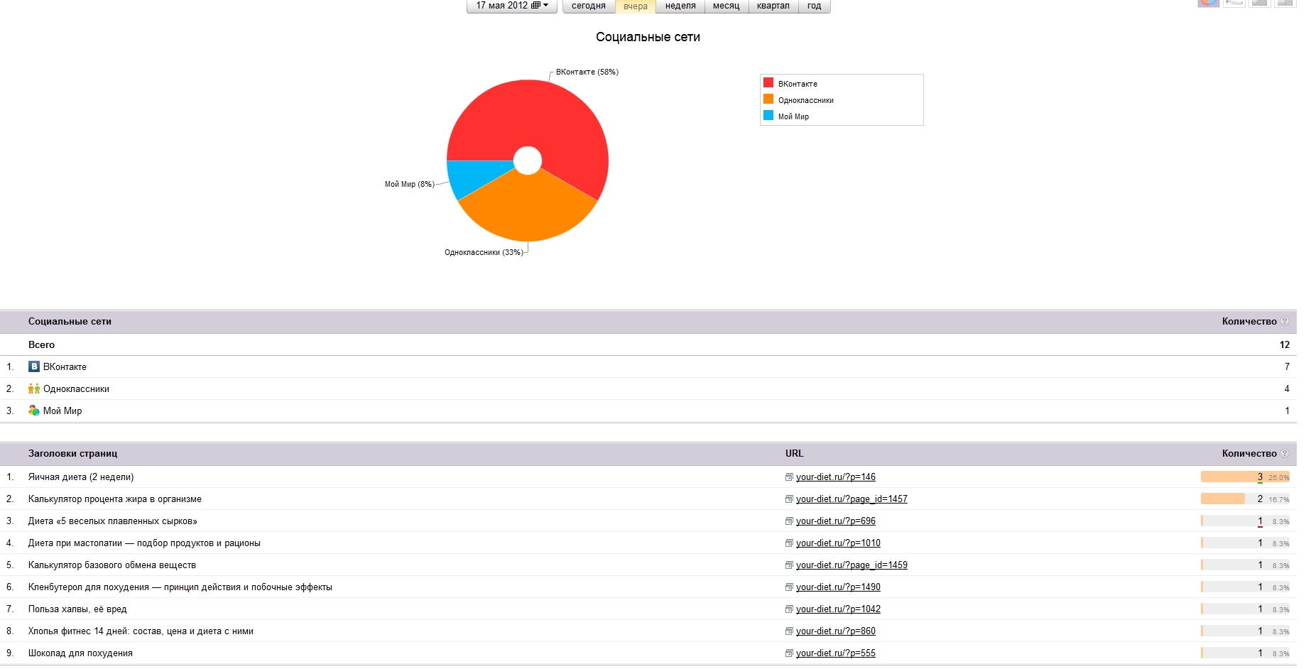Open link your-diet.ru/?p=146
This screenshot has width=1311, height=669.
(836, 477)
